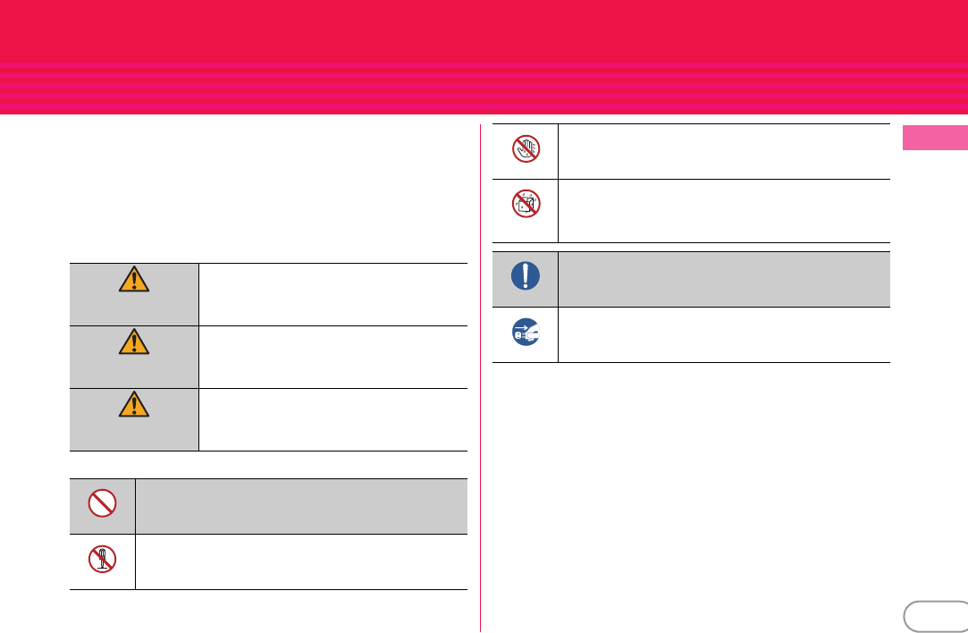Select the blue exclamation mandatory icon

click(526, 275)
